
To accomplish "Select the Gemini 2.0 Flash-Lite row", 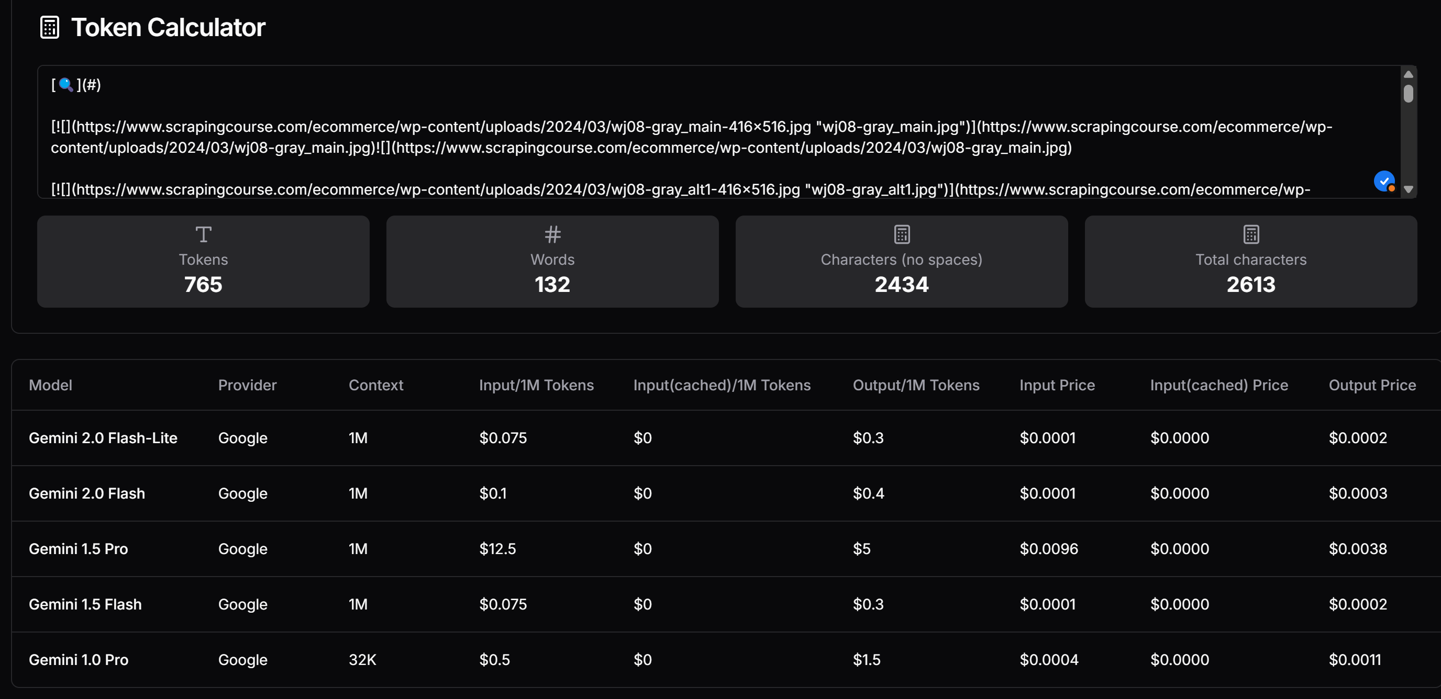I will (103, 437).
